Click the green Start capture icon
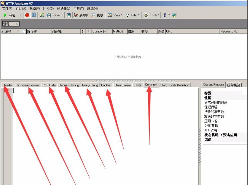 tap(5, 15)
